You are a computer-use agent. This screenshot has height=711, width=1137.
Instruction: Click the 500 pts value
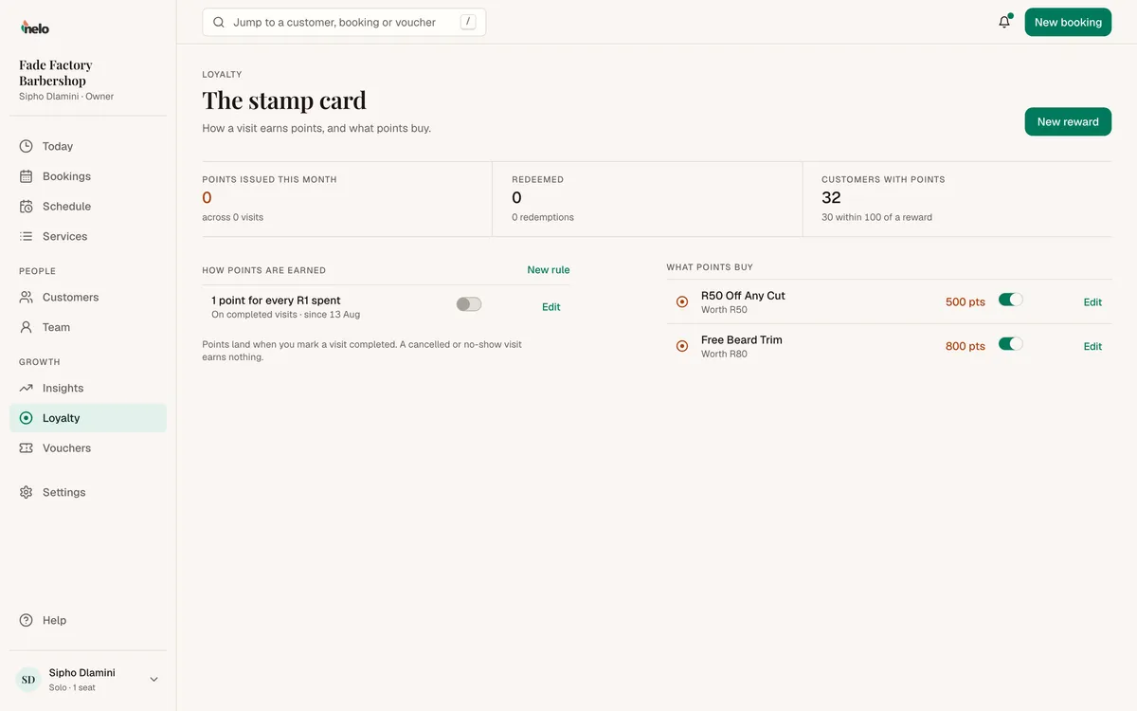(966, 302)
